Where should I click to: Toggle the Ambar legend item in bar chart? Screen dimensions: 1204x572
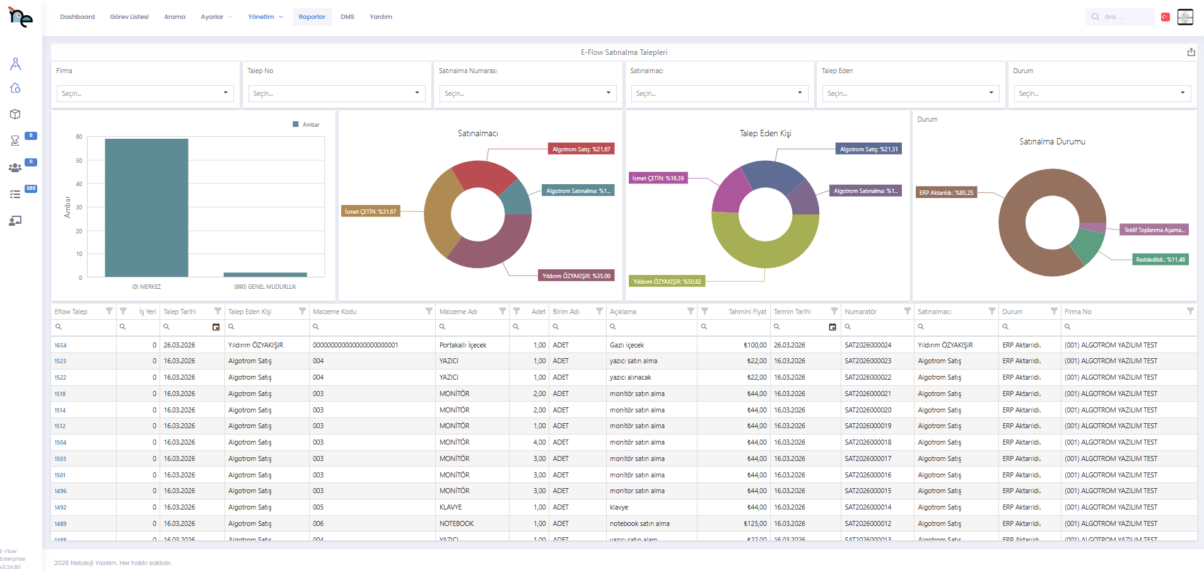coord(307,125)
